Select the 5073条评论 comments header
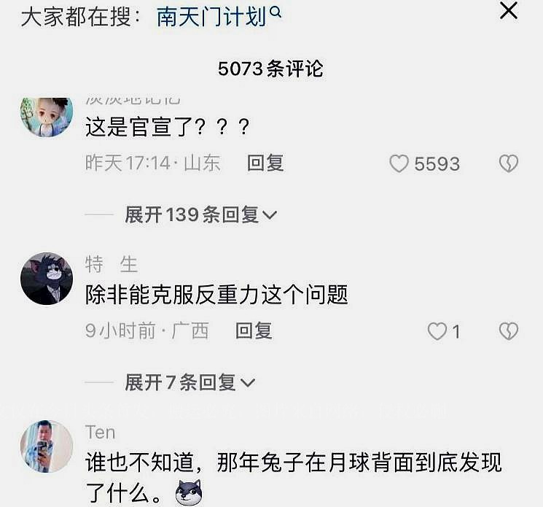Viewport: 543px width, 507px height. (271, 69)
